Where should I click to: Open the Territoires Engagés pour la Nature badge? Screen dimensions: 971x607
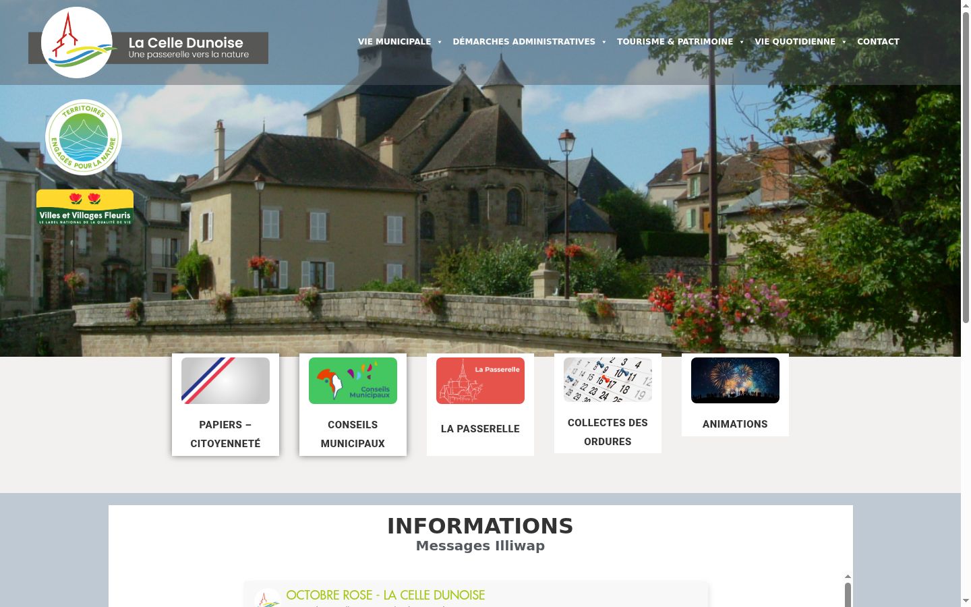pyautogui.click(x=84, y=137)
